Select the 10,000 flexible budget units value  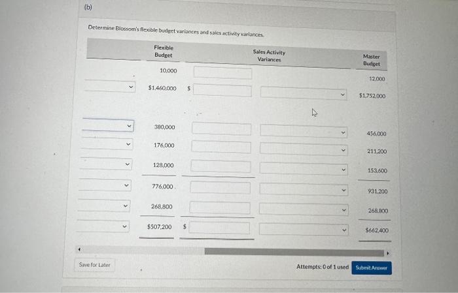(168, 70)
